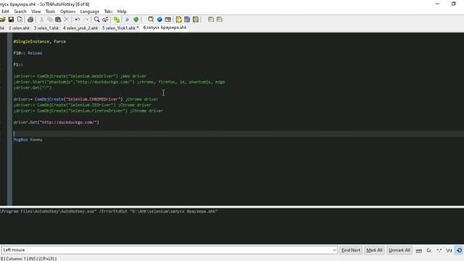
Task: Click the Delete X toolbar icon
Action: click(x=67, y=20)
